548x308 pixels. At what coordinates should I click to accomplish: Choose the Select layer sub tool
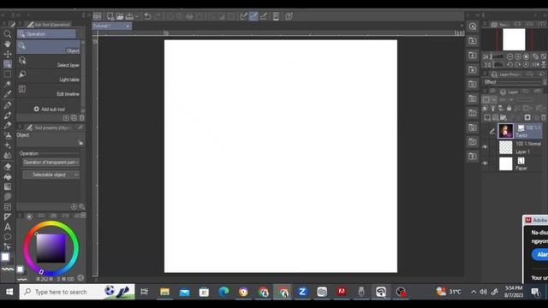pyautogui.click(x=49, y=61)
